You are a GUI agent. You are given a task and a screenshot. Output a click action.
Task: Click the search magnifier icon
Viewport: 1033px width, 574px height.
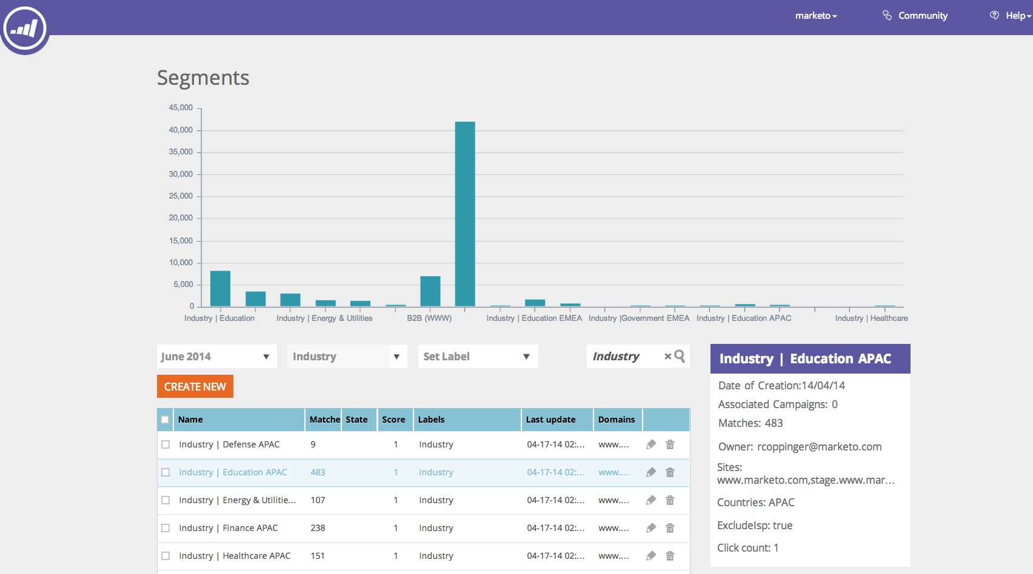tap(680, 356)
